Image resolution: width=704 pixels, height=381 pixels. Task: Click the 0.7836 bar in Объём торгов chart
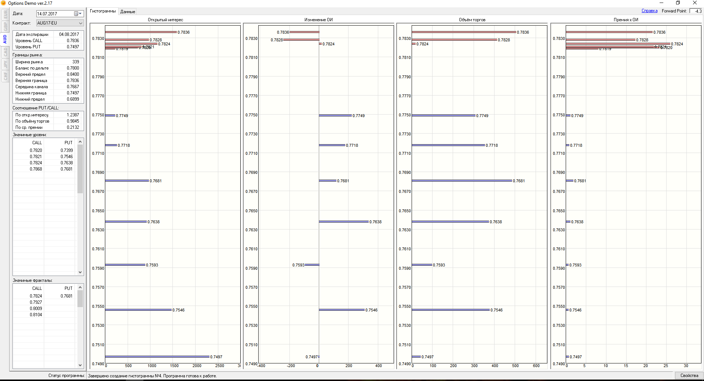pos(464,32)
